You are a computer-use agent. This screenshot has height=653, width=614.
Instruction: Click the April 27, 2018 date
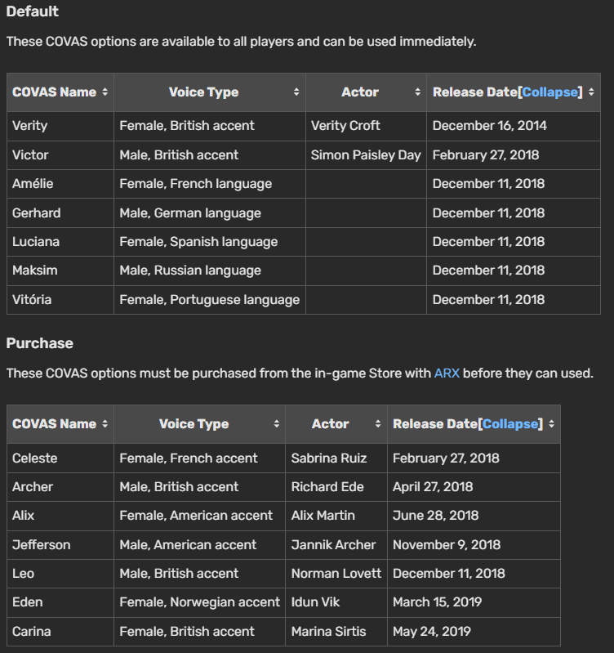(x=433, y=487)
